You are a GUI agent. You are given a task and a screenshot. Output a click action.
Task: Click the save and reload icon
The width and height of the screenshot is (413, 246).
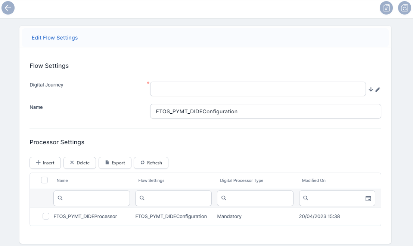point(404,8)
